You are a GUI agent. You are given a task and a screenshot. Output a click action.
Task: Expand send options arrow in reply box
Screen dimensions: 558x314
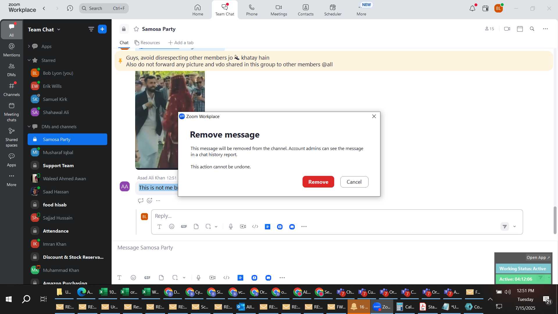click(x=514, y=226)
